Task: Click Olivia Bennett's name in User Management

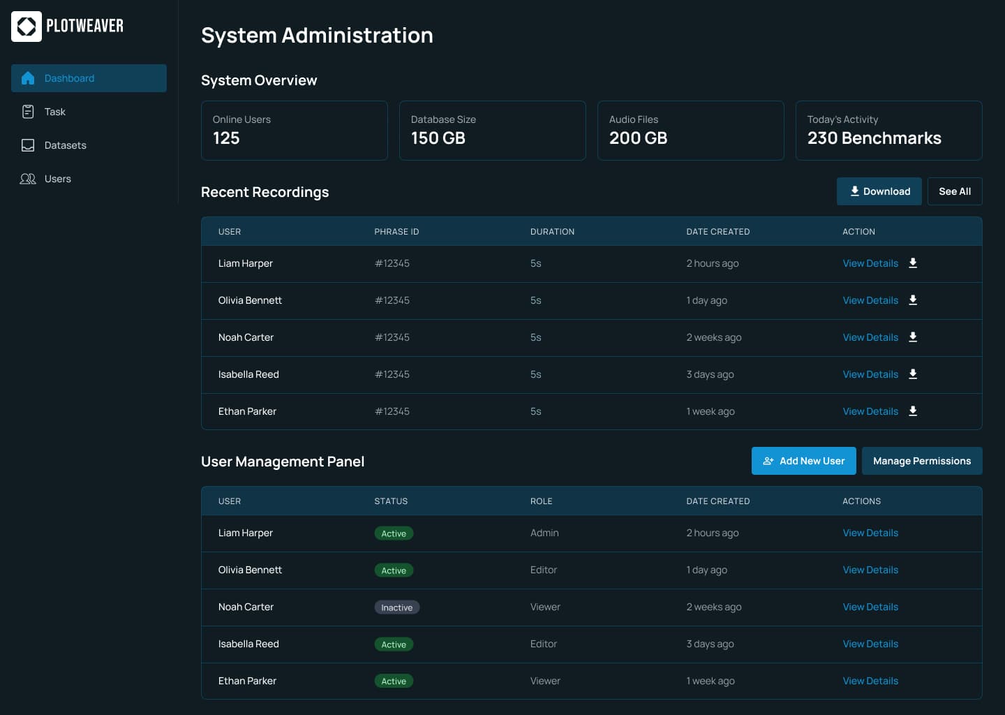Action: point(250,570)
